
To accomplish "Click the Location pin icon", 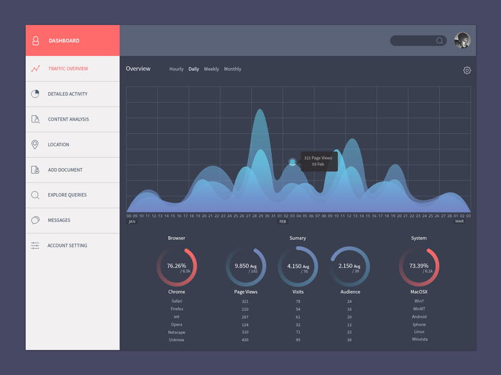I will [35, 144].
